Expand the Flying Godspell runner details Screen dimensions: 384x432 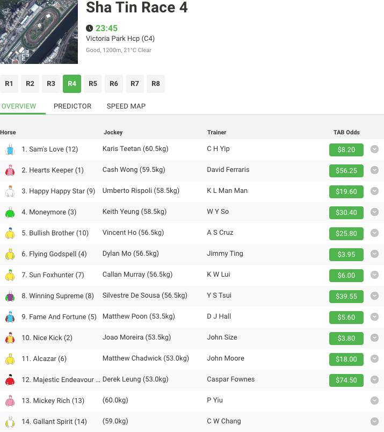[374, 254]
